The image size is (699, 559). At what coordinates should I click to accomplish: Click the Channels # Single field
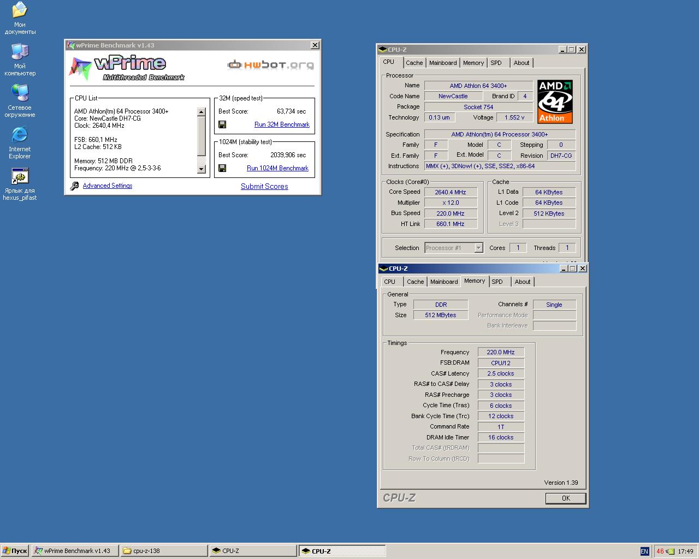click(x=554, y=305)
